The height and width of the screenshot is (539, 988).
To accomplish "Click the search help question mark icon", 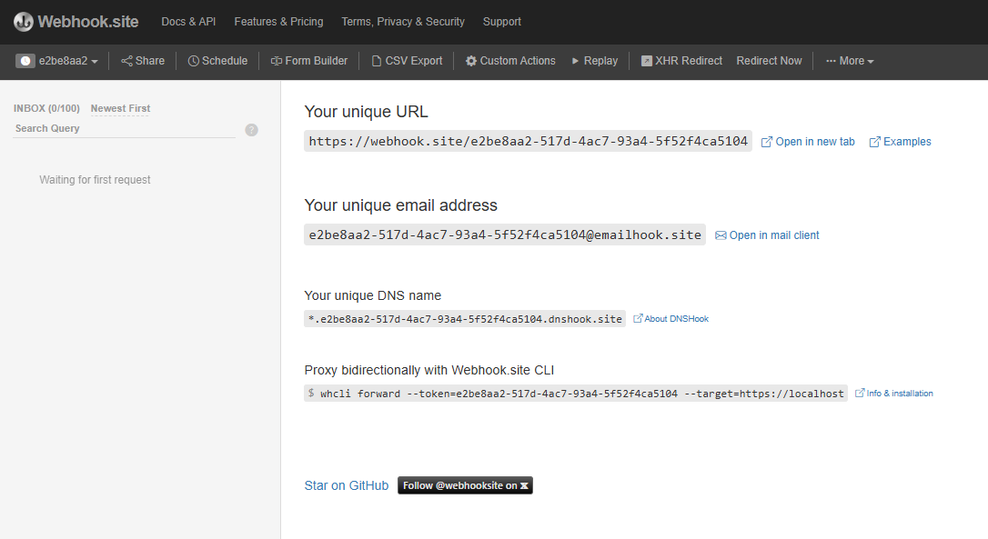I will click(x=252, y=130).
